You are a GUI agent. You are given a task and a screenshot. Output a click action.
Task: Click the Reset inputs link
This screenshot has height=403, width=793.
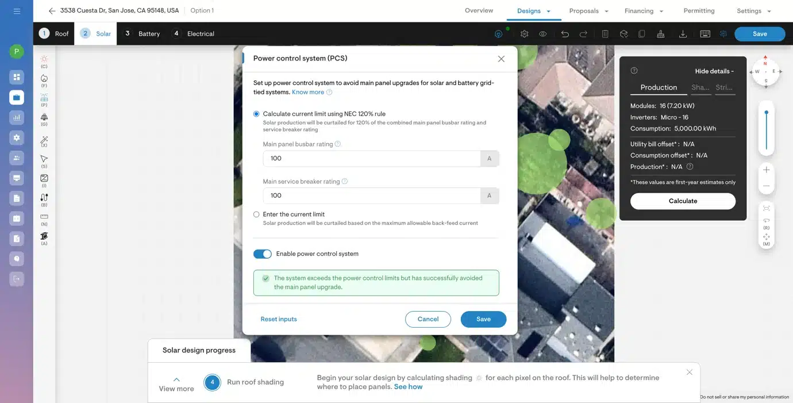tap(279, 319)
